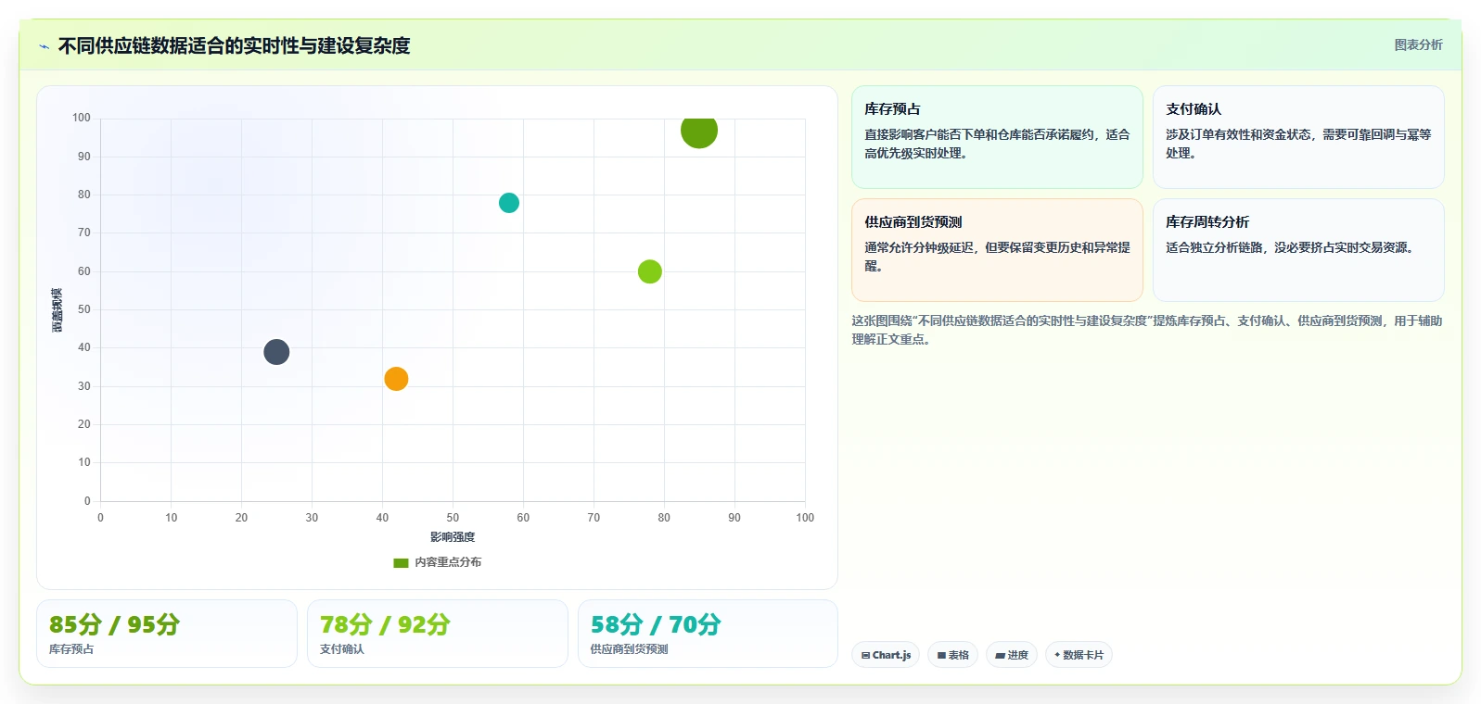Click the 内容重点分布 legend label
The image size is (1481, 704).
448,562
